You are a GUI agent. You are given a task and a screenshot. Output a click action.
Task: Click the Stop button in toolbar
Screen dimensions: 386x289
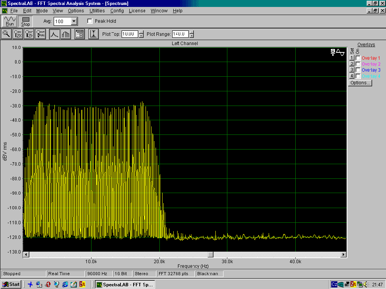tap(25, 21)
